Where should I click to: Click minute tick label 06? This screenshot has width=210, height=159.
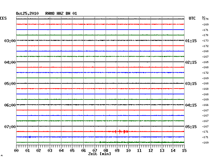pyautogui.click(x=83, y=151)
